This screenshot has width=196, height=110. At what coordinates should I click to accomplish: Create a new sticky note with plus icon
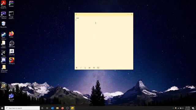click(76, 14)
